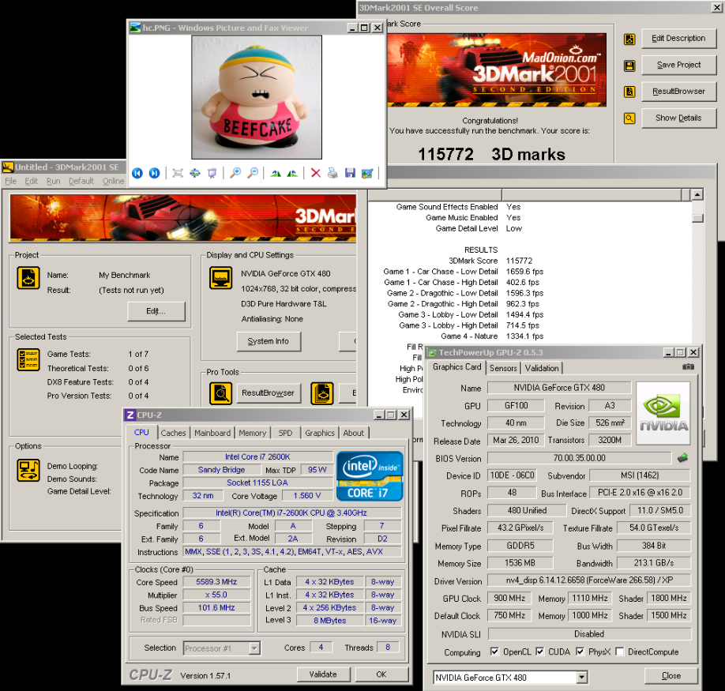Click Save Project button
This screenshot has width=725, height=691.
[678, 66]
